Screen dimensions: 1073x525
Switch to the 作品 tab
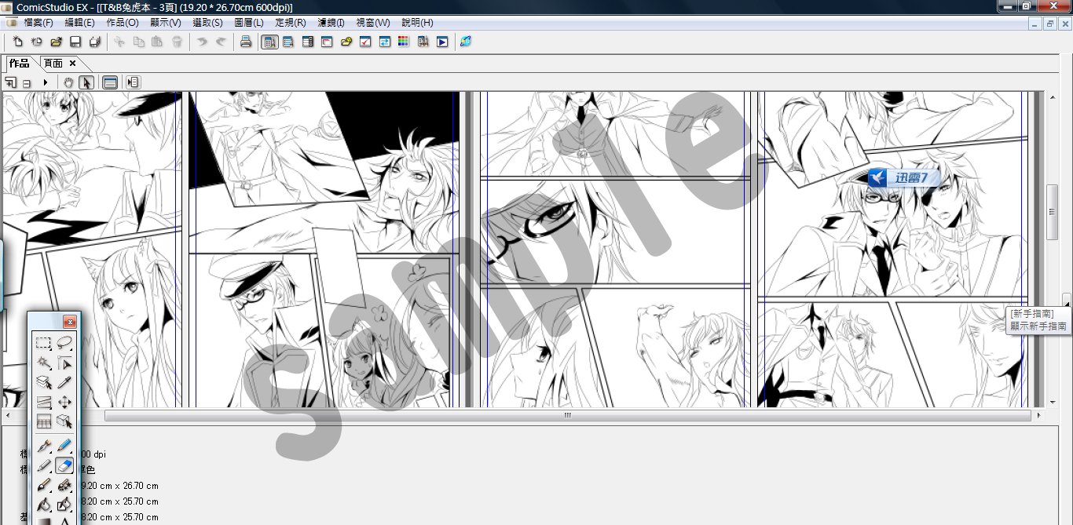[20, 64]
